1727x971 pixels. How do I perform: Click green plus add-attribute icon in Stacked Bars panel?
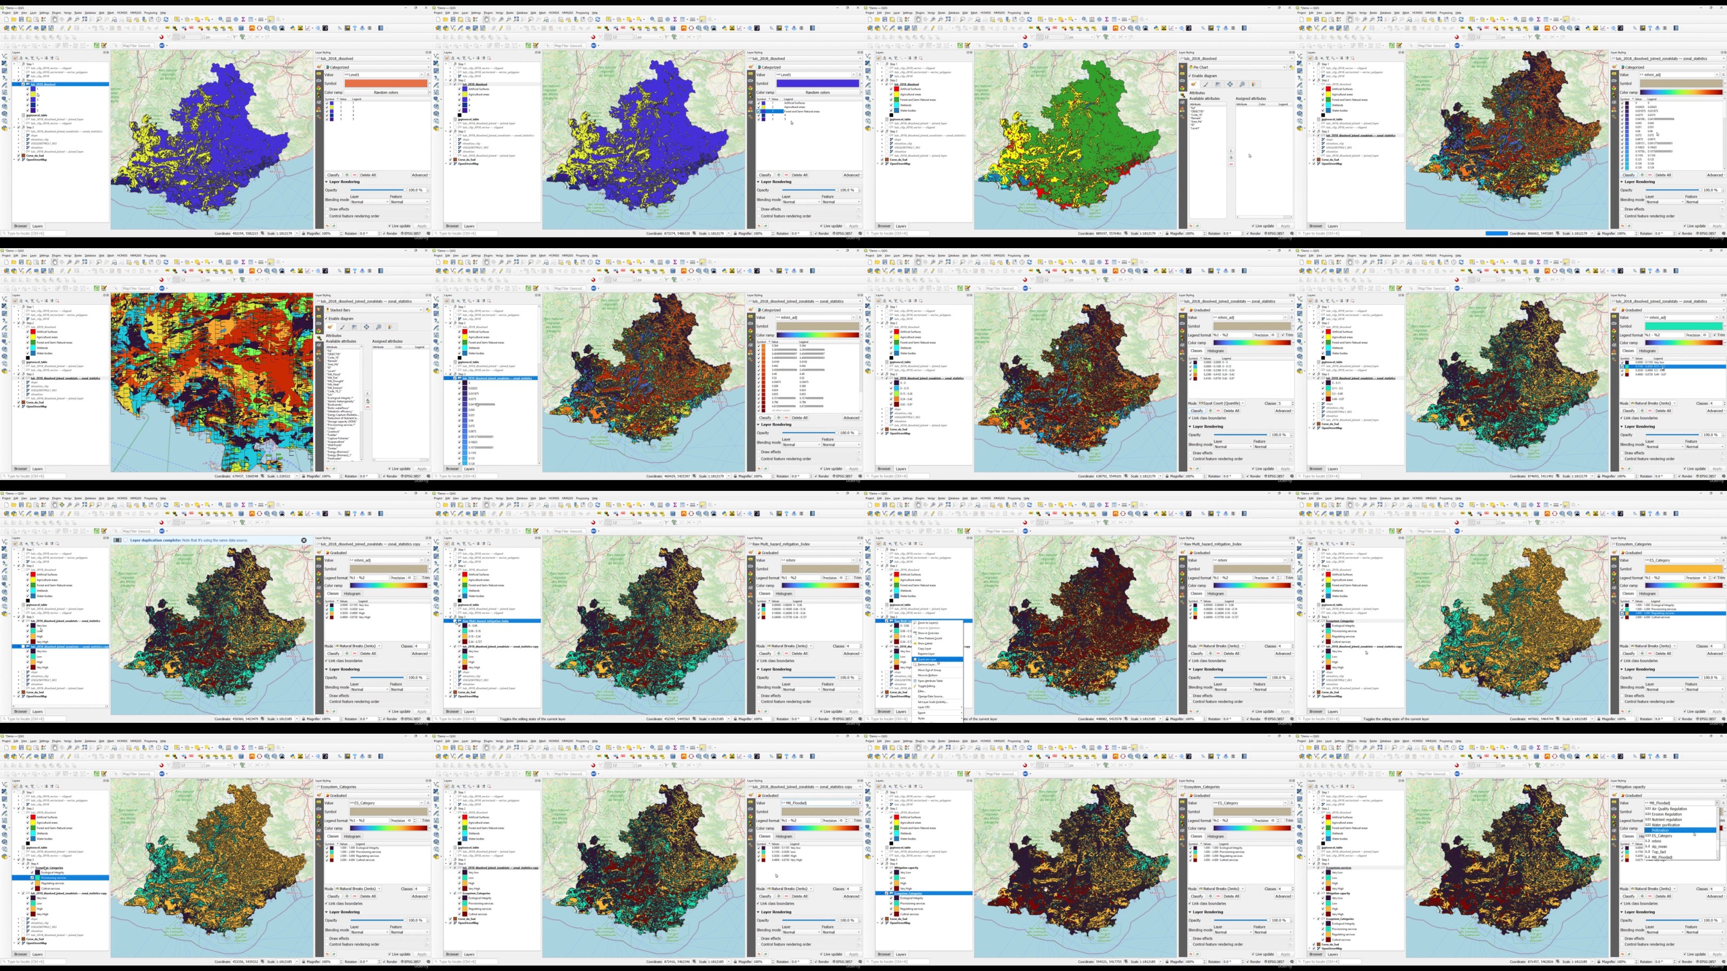[368, 401]
